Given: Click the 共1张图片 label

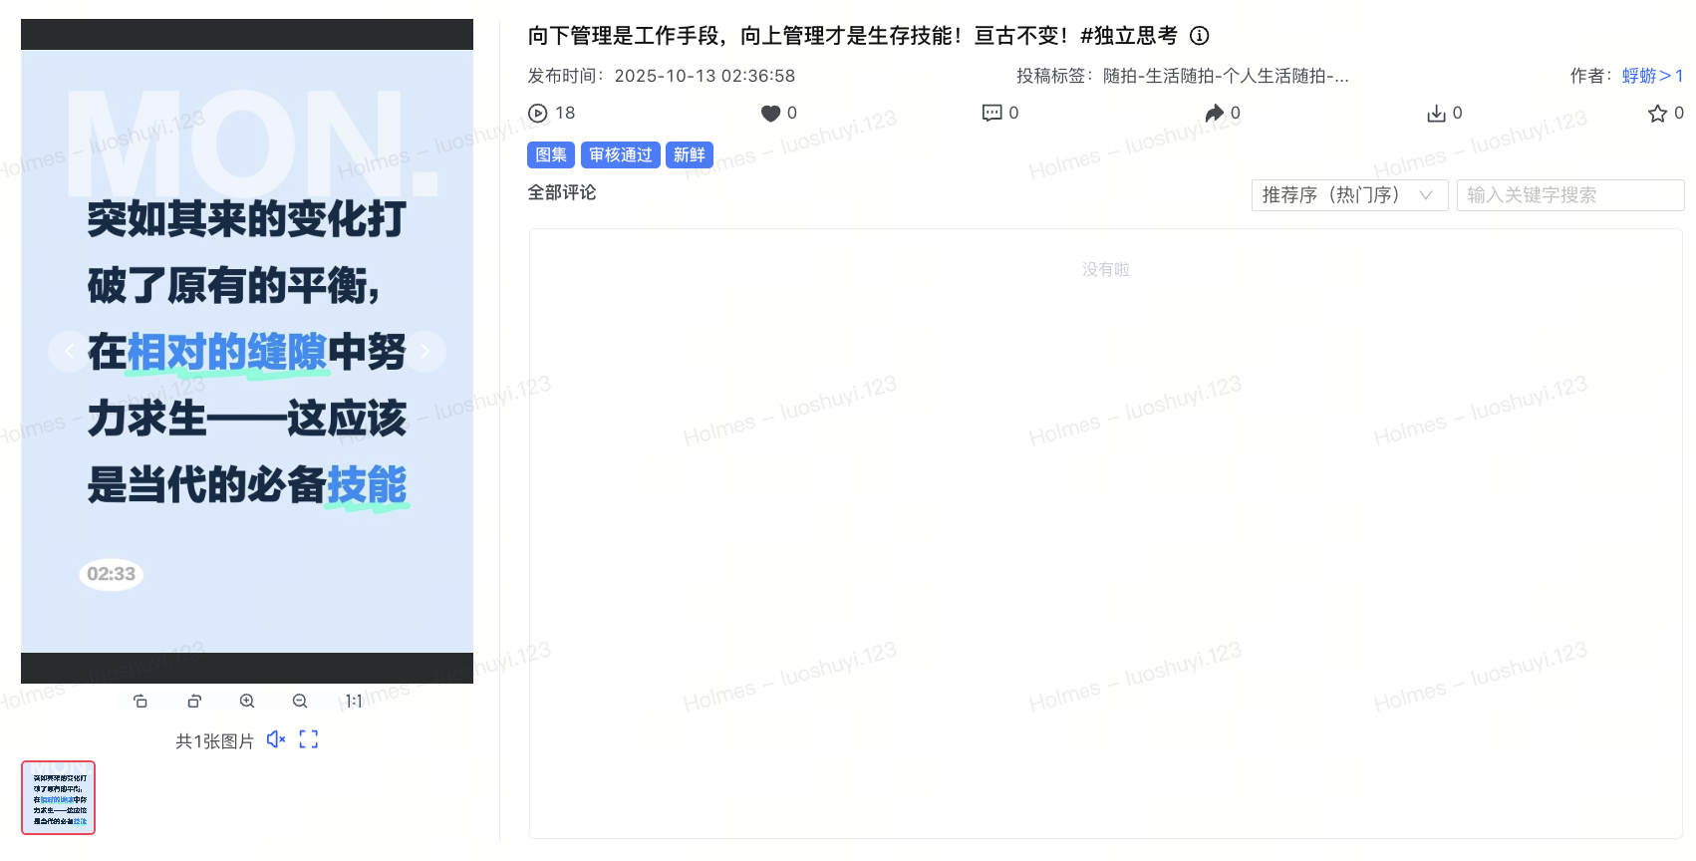Looking at the screenshot, I should pos(214,740).
